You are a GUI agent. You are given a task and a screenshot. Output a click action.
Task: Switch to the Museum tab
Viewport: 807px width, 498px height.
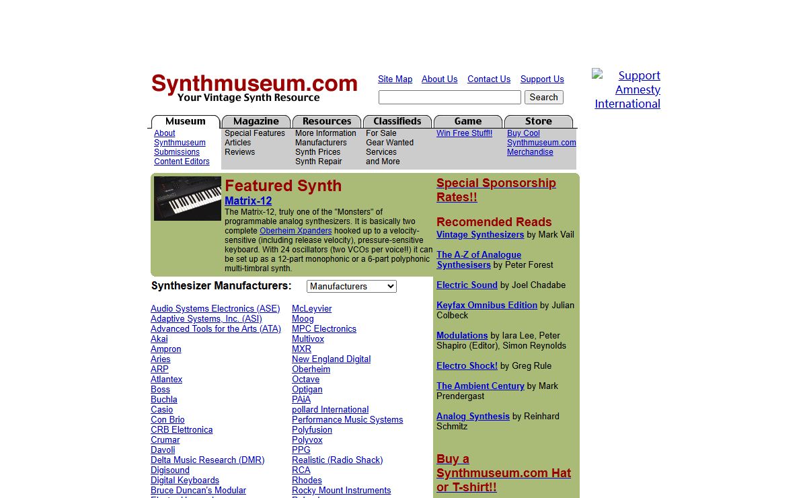(x=186, y=122)
